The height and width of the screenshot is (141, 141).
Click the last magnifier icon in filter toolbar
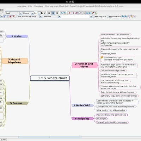(134, 17)
